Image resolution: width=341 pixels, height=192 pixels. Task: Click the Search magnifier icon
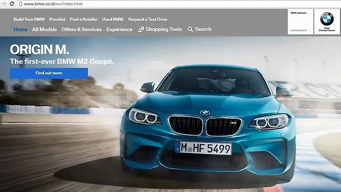click(x=190, y=29)
